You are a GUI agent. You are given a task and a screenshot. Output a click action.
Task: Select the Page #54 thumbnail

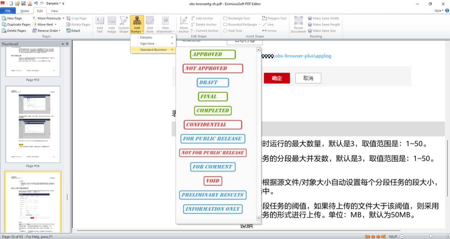[x=33, y=124]
